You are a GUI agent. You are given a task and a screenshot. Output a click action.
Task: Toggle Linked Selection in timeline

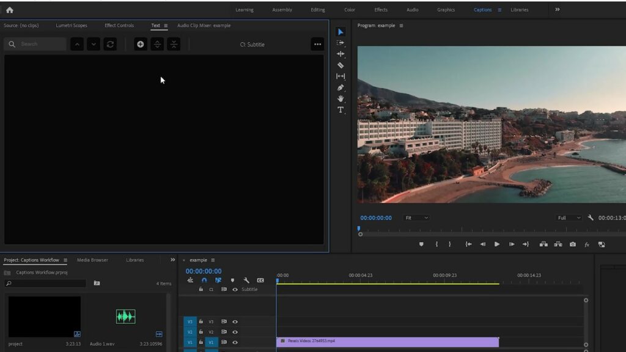(218, 280)
